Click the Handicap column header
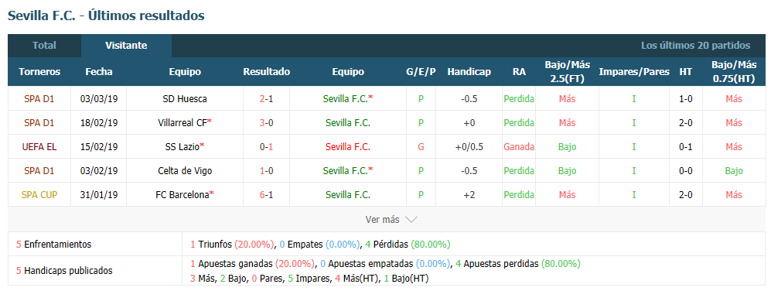 point(469,72)
